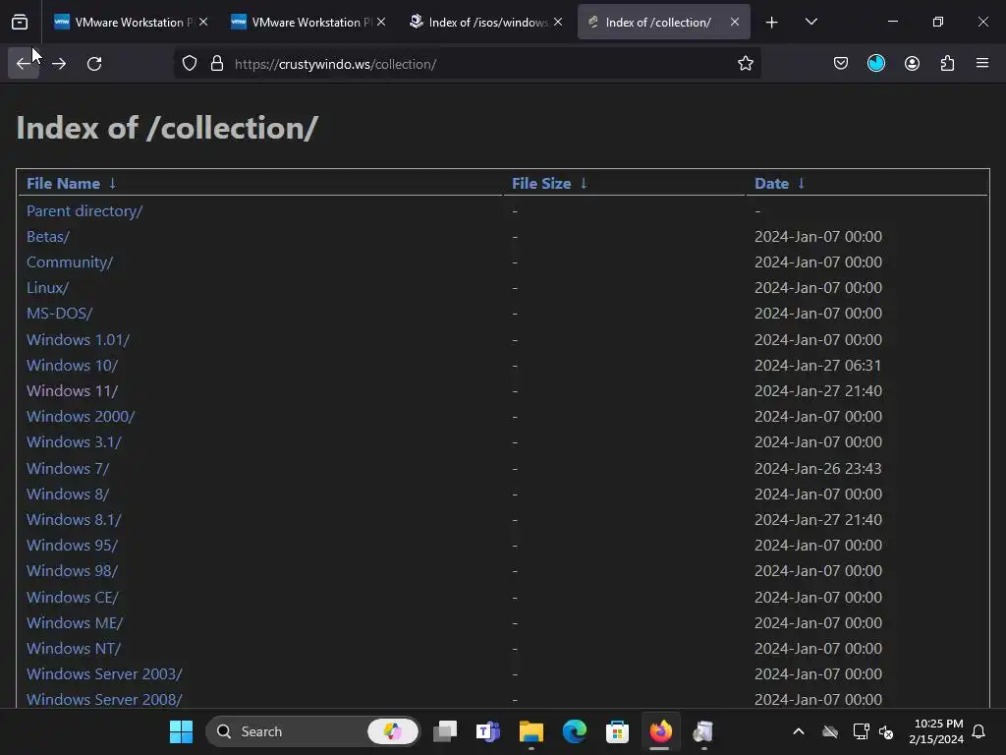Open the notification bell in taskbar
The width and height of the screenshot is (1006, 755).
[x=978, y=731]
